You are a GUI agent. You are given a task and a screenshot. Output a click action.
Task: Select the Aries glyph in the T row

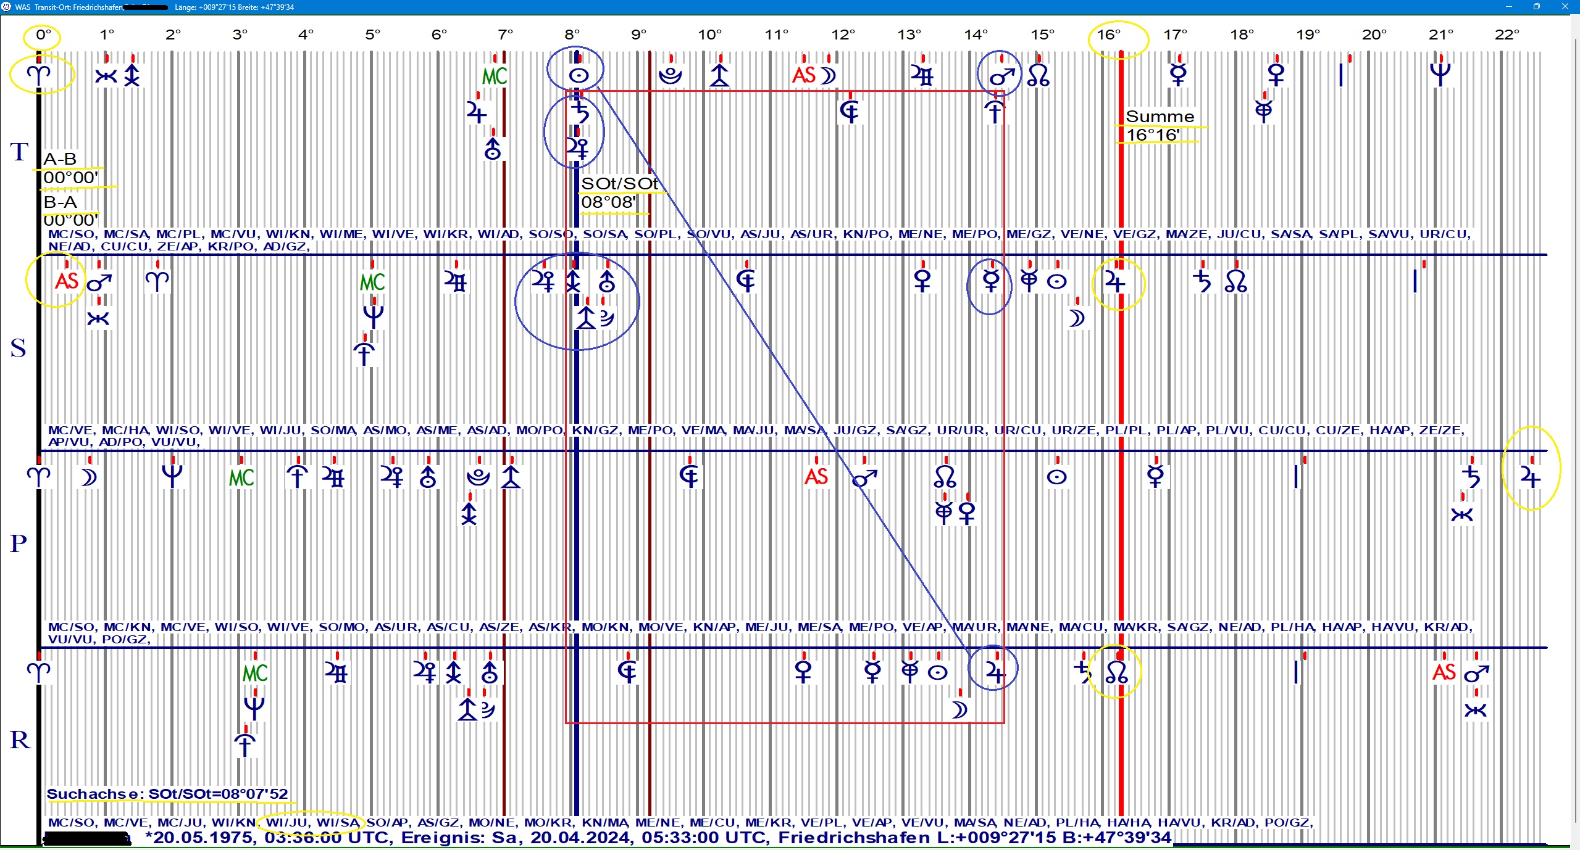pyautogui.click(x=39, y=75)
